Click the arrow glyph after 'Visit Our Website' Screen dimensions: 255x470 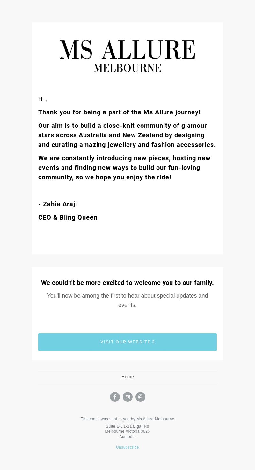(153, 342)
